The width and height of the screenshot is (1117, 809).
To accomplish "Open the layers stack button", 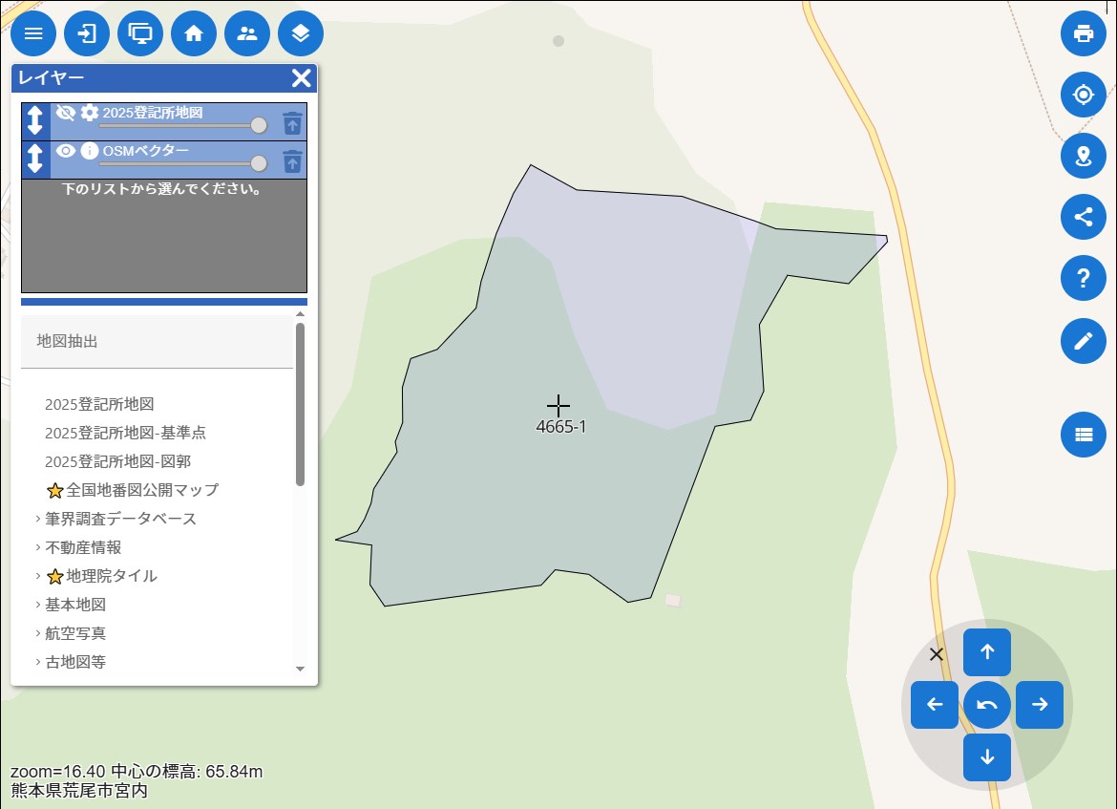I will coord(301,33).
